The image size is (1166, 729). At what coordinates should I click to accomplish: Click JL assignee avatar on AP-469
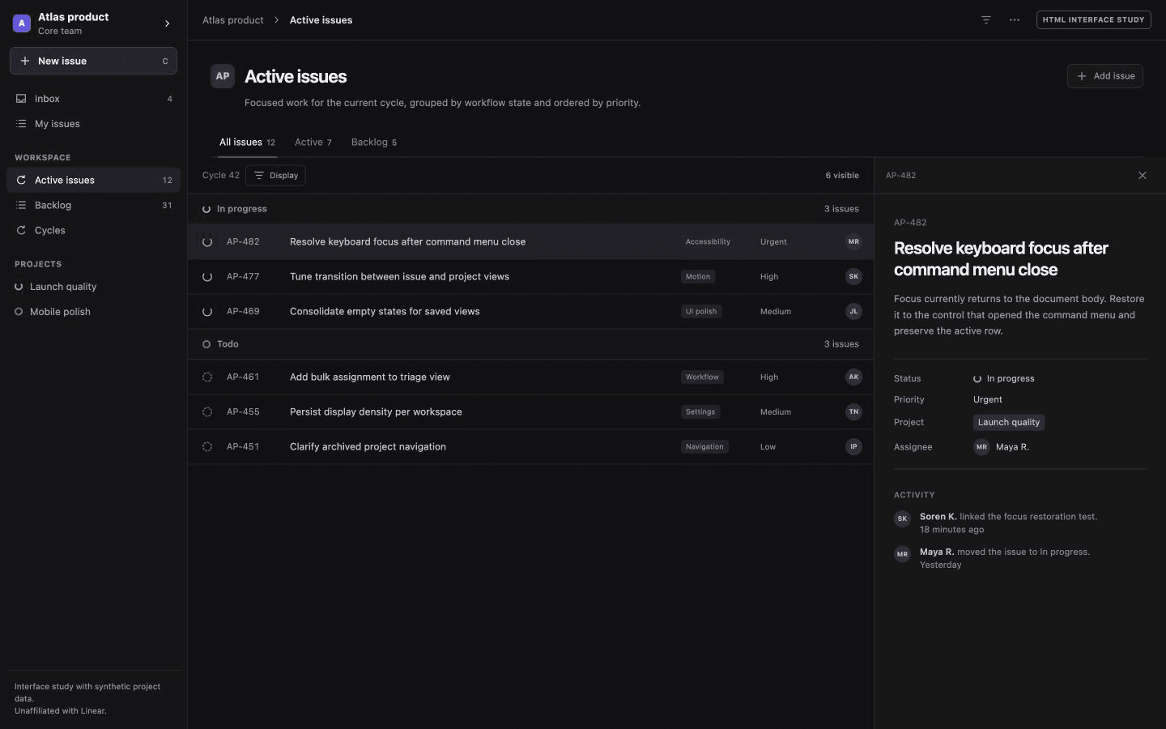[x=853, y=312]
